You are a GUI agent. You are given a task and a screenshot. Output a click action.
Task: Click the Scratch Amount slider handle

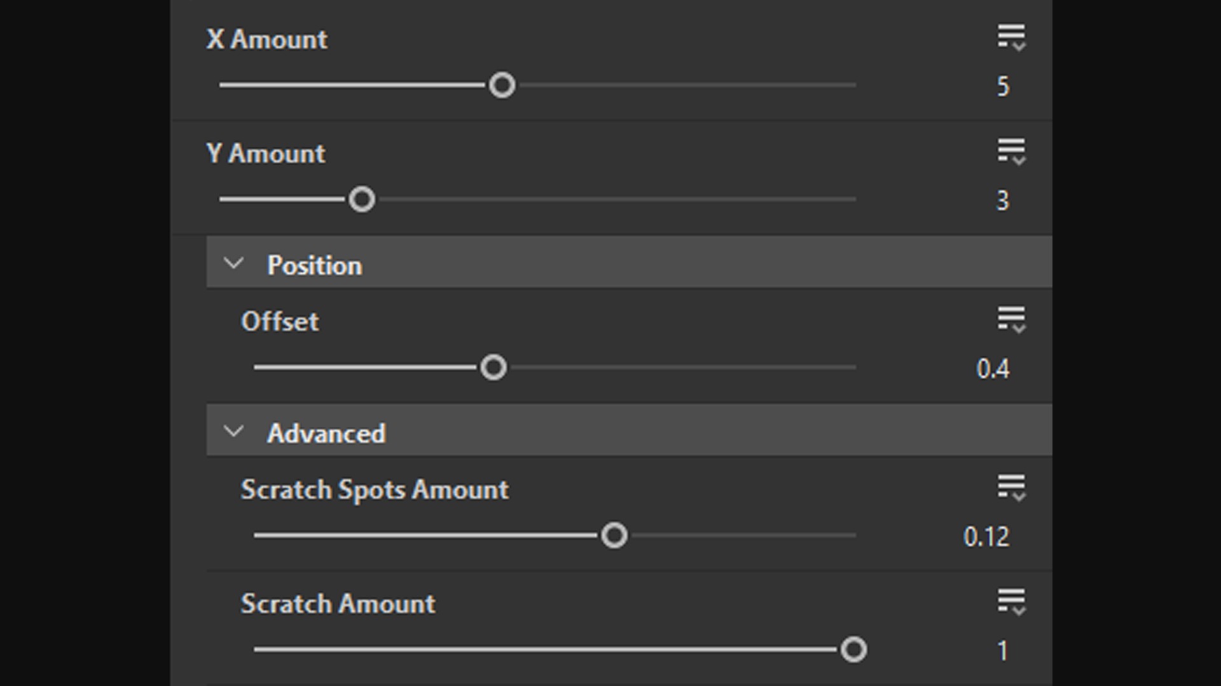[853, 650]
